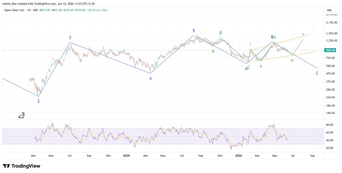
Task: Click the RSI 20.00 axis label
Action: point(330,148)
